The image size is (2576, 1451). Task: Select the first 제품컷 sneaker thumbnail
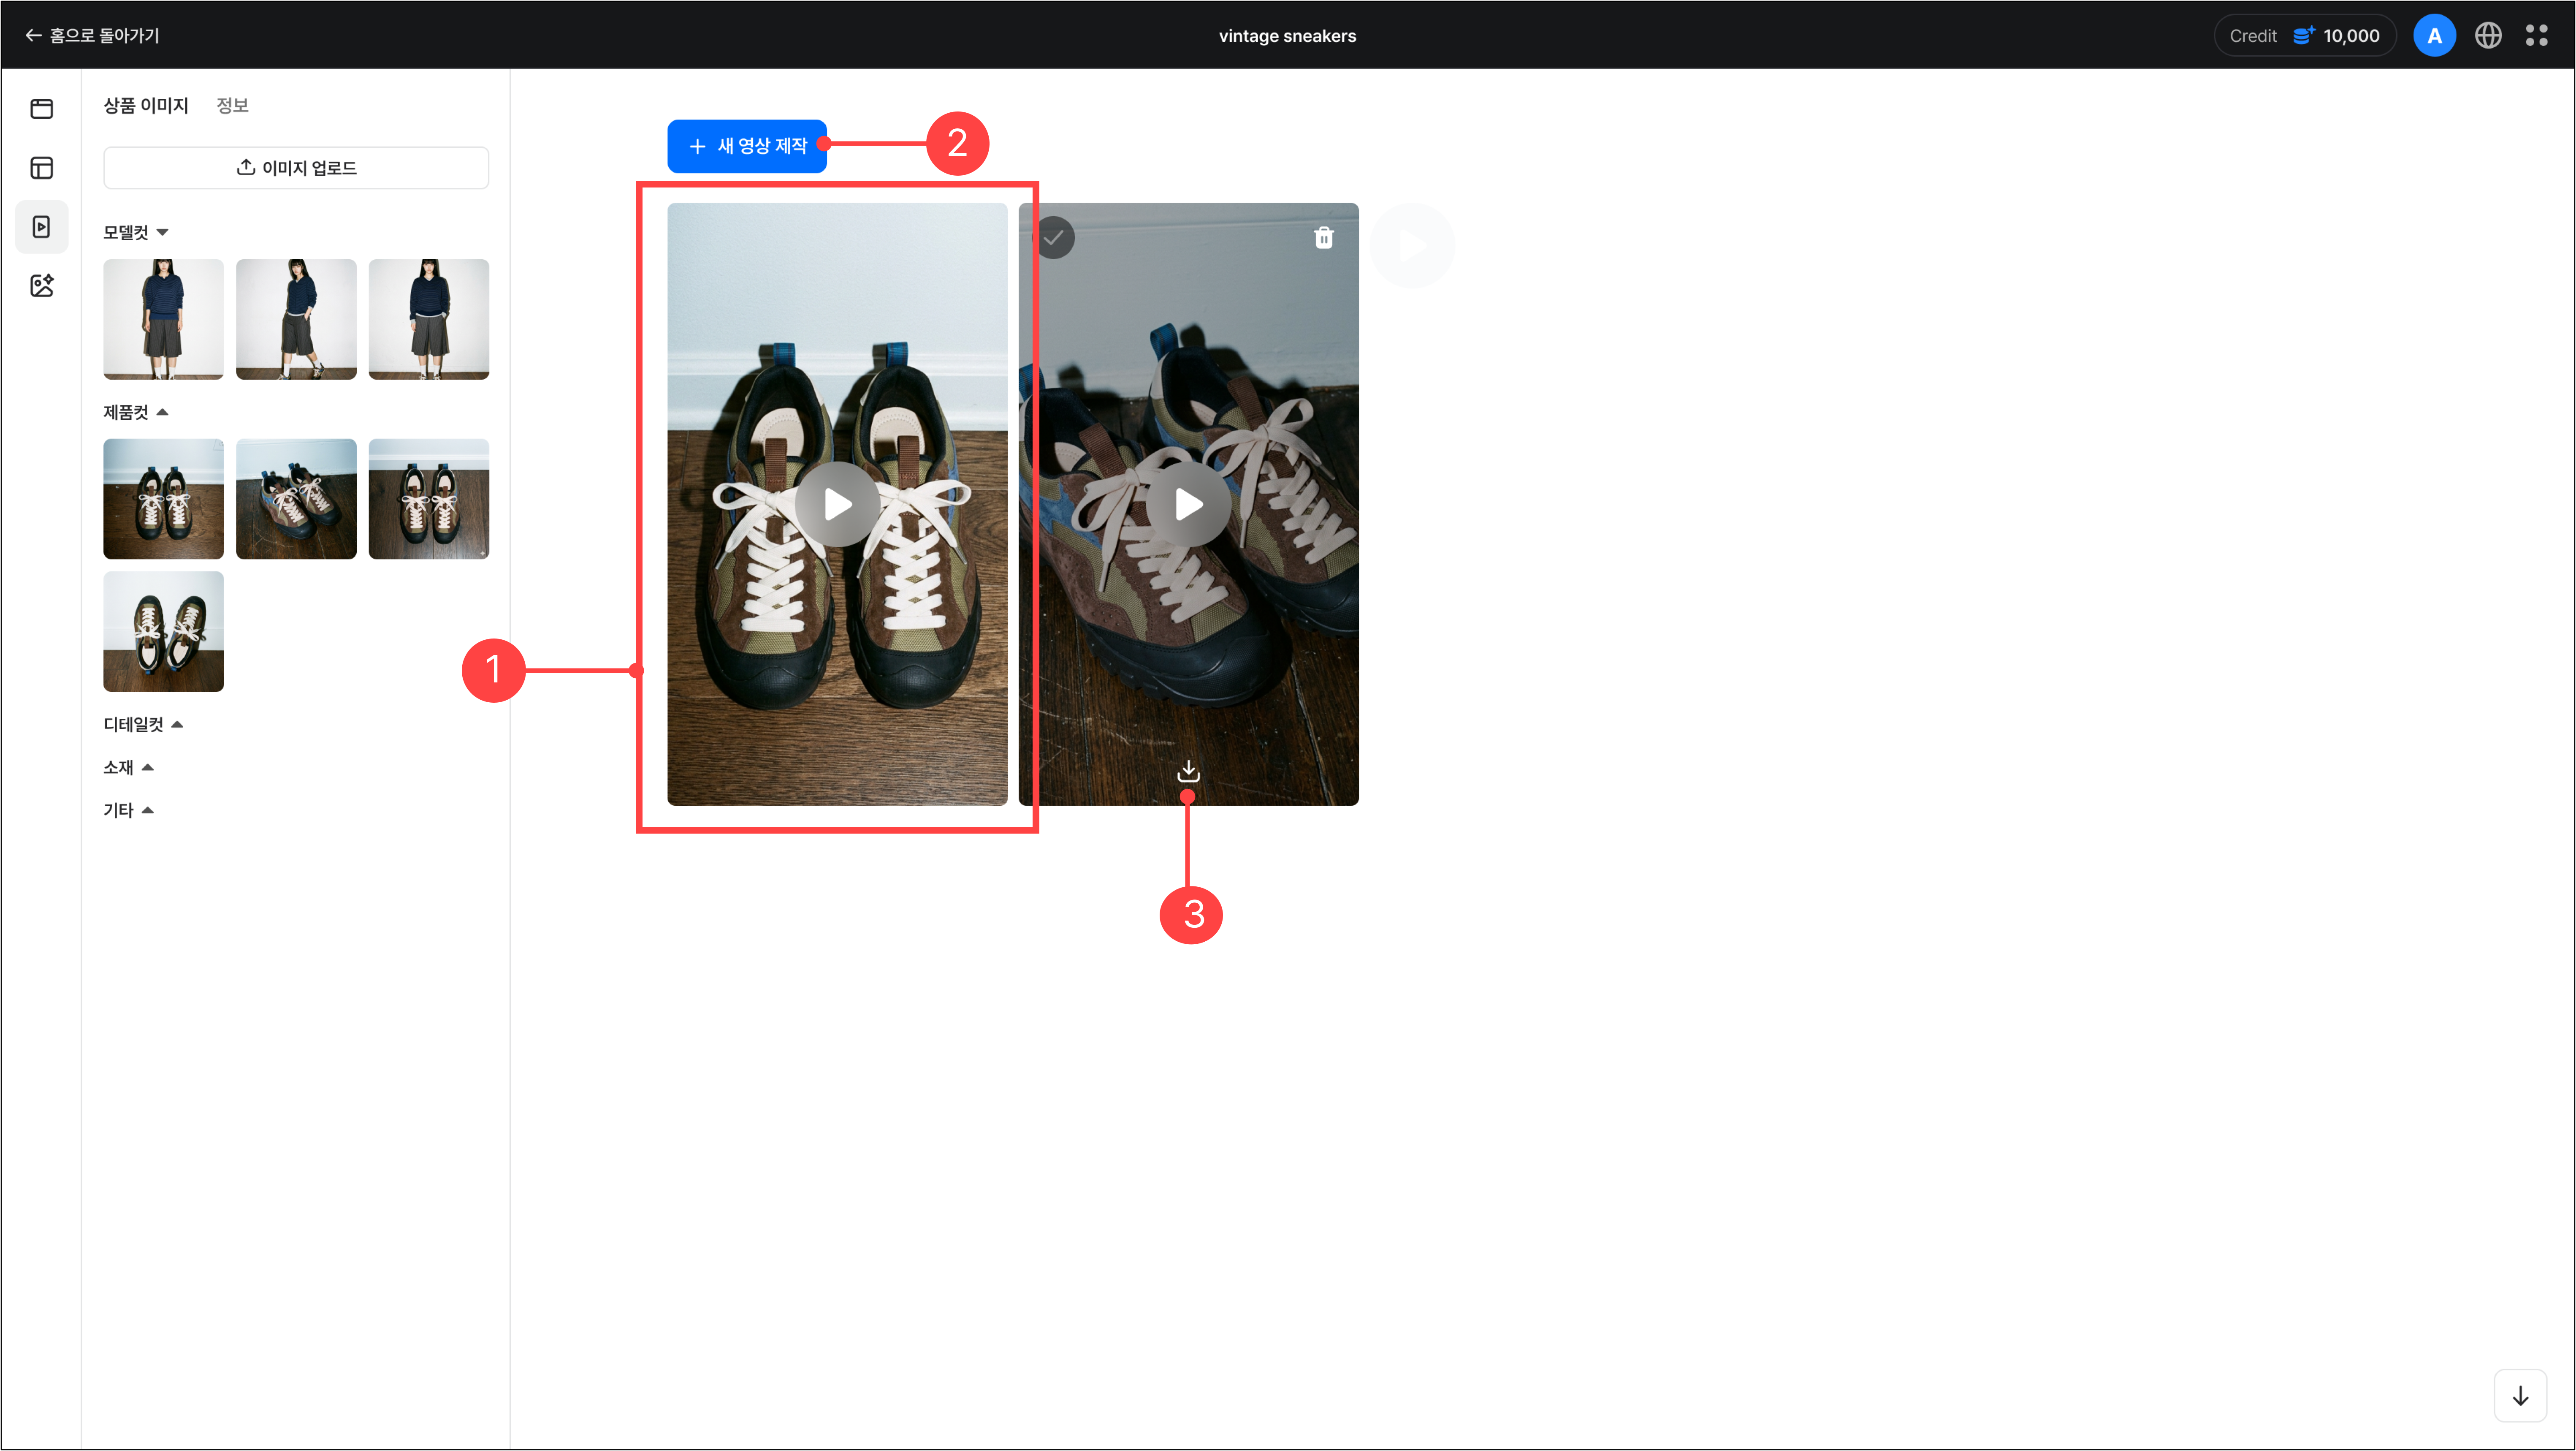(x=164, y=499)
